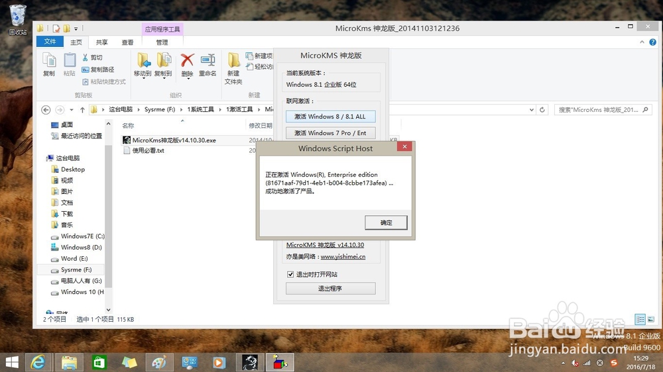Click the New folder icon
Screen dimensions: 663x372
click(233, 68)
